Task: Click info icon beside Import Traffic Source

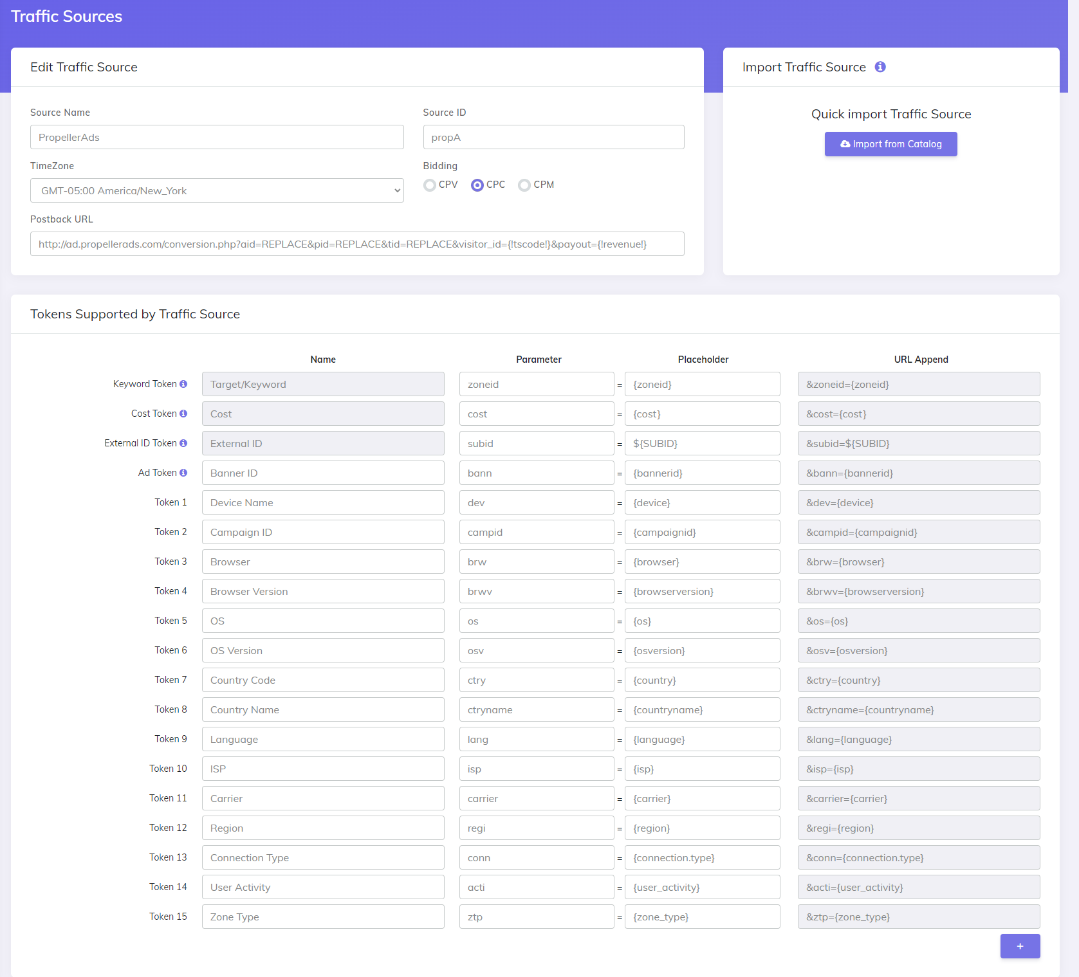Action: point(880,67)
